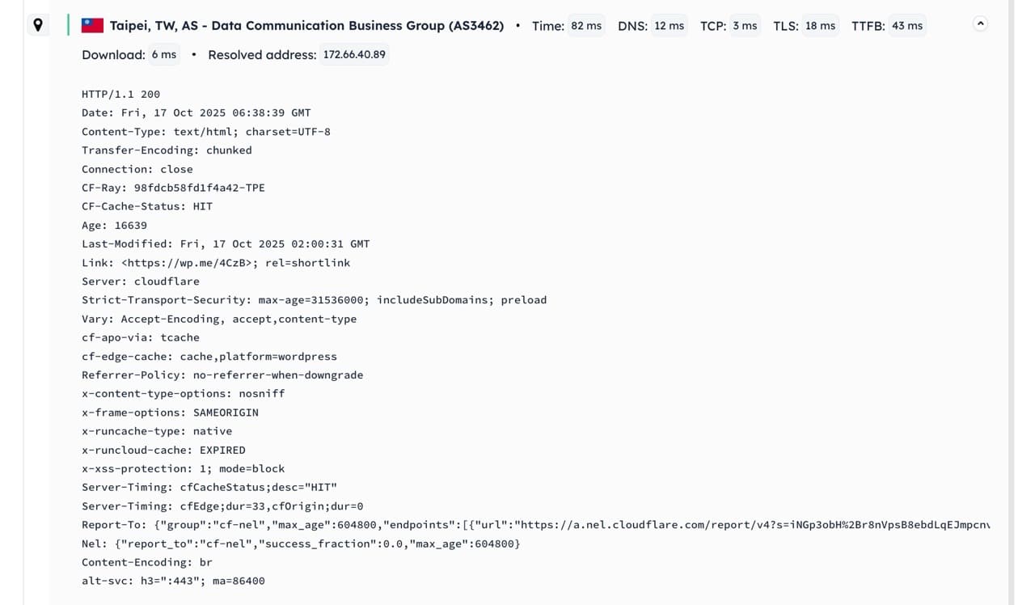This screenshot has height=605, width=1035.
Task: Click the Taiwan flag icon
Action: pos(92,26)
